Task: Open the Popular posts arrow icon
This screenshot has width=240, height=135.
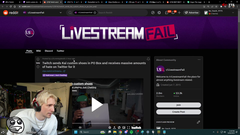Action: point(153,13)
